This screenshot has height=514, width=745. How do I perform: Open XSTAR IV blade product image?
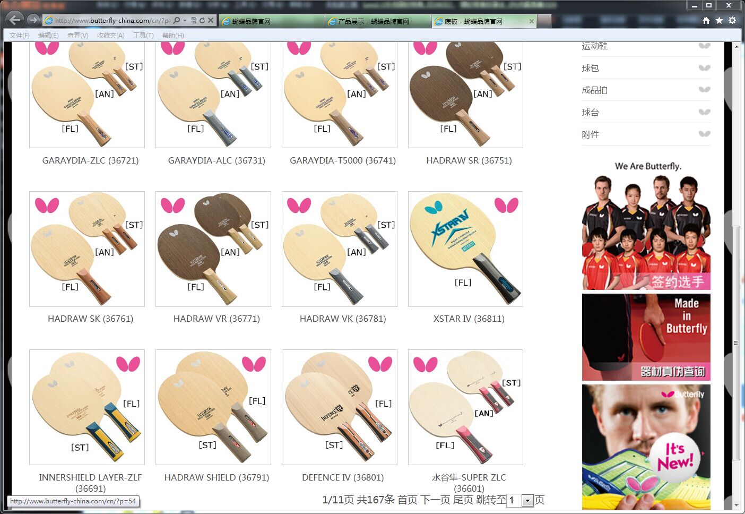pyautogui.click(x=465, y=249)
